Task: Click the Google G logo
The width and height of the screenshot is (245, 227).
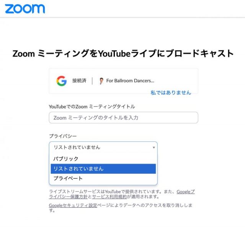Action: coord(61,81)
